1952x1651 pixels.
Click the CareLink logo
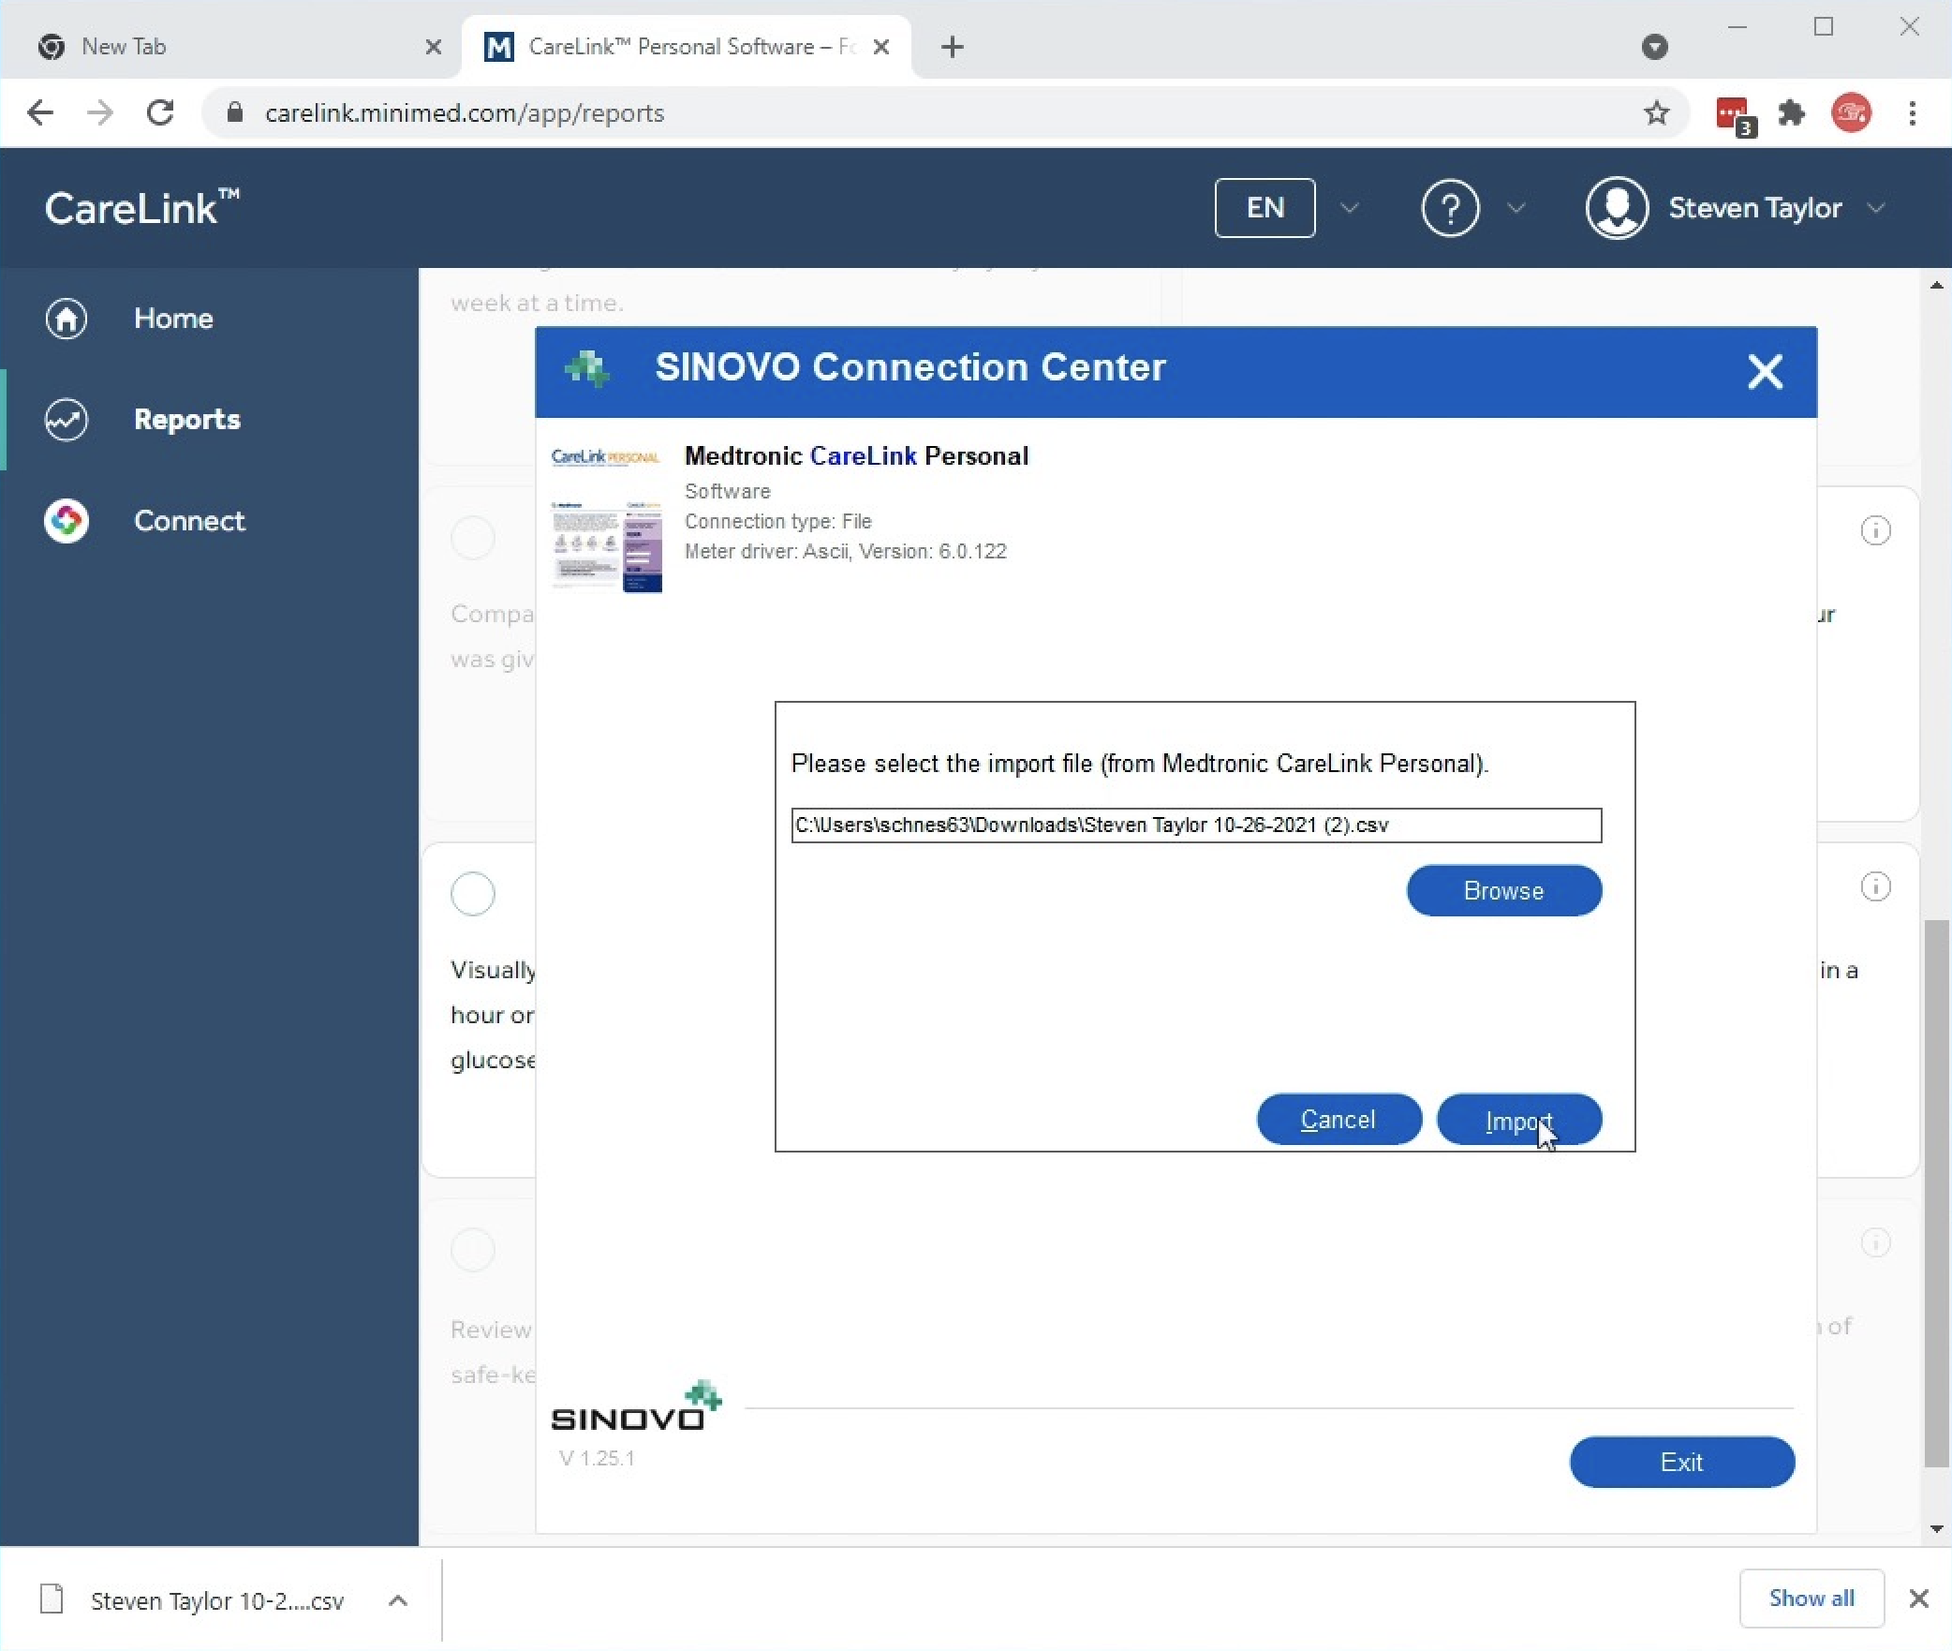coord(141,207)
